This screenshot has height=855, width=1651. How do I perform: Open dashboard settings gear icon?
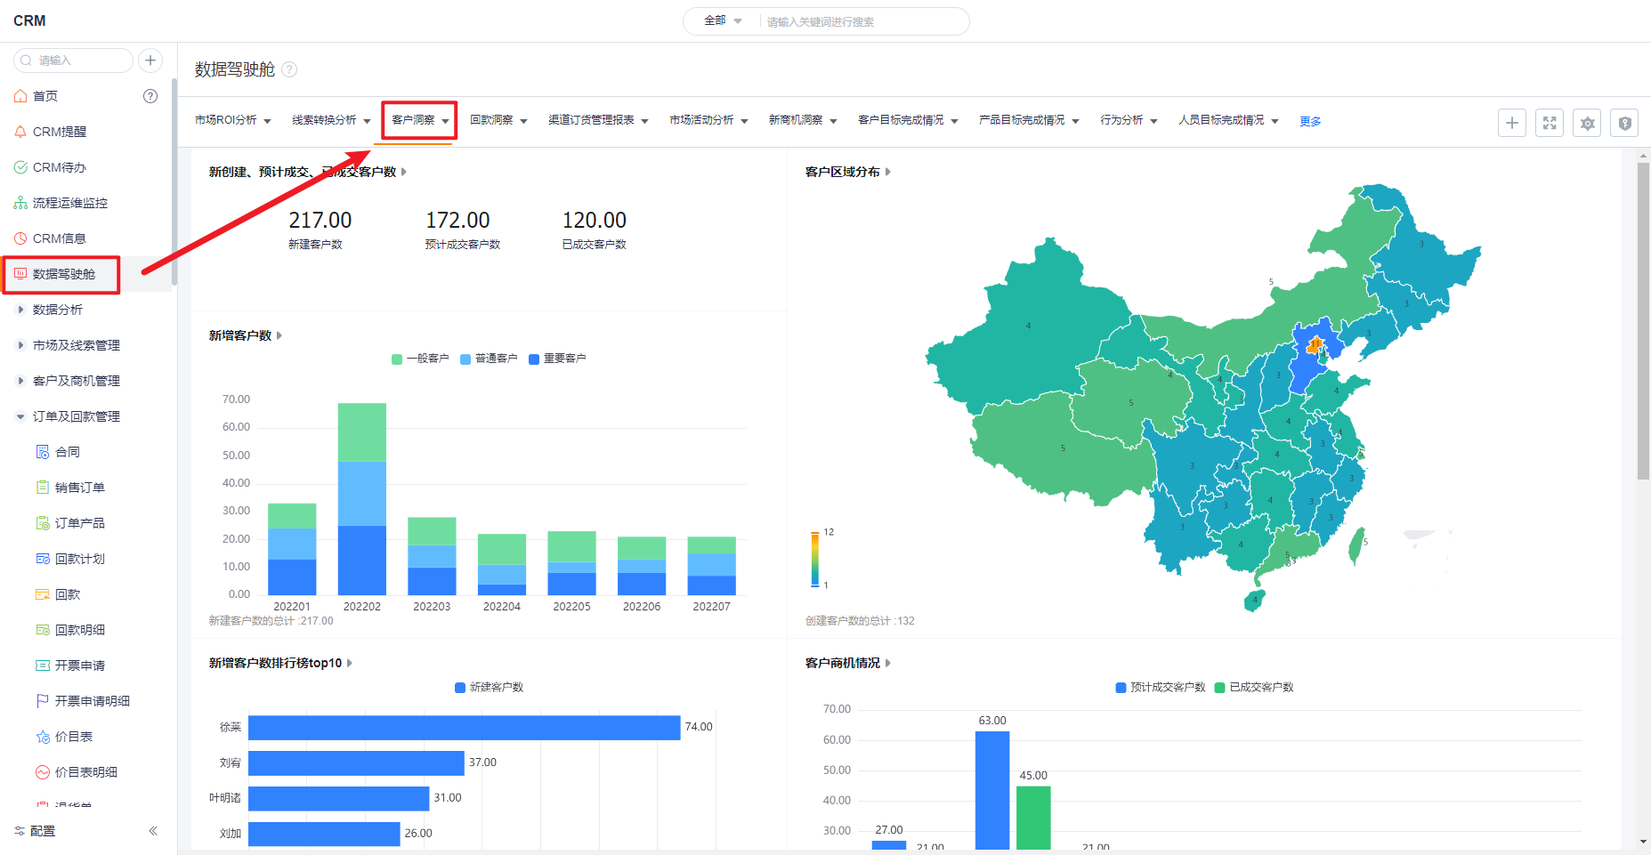pyautogui.click(x=1587, y=123)
